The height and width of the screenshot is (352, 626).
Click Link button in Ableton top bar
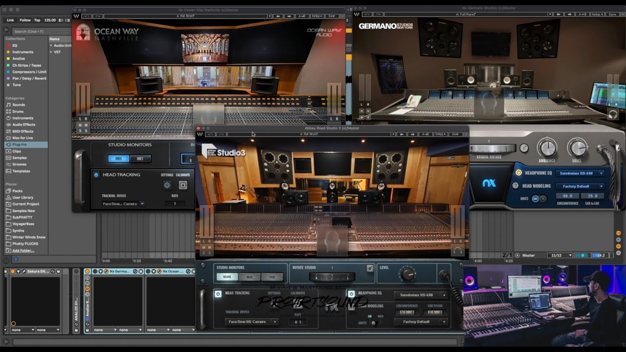(x=10, y=20)
